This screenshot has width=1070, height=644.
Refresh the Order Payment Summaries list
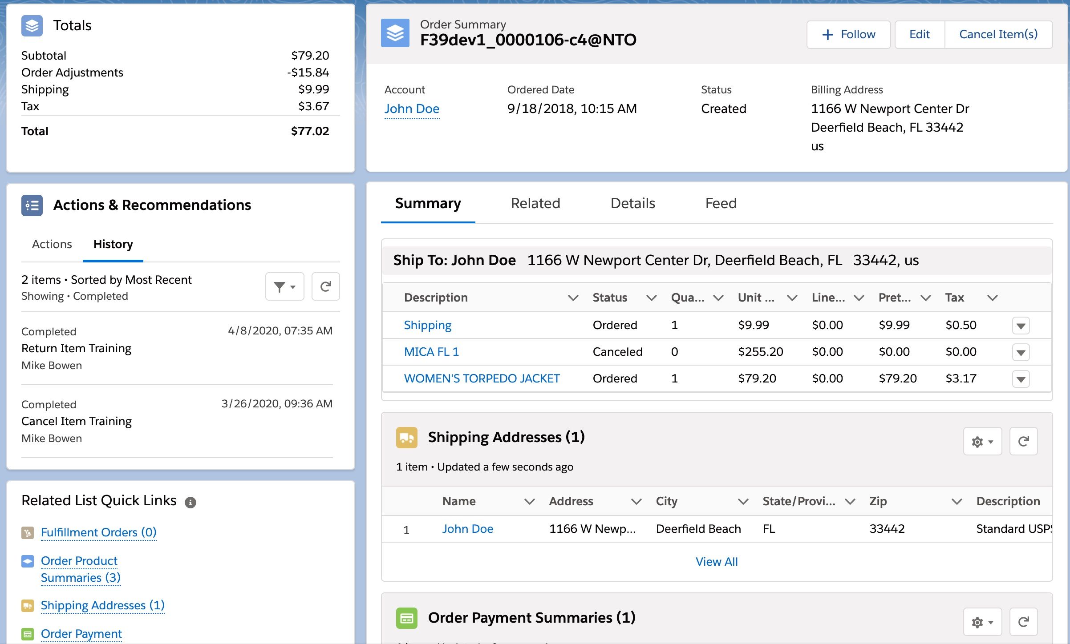1023,622
